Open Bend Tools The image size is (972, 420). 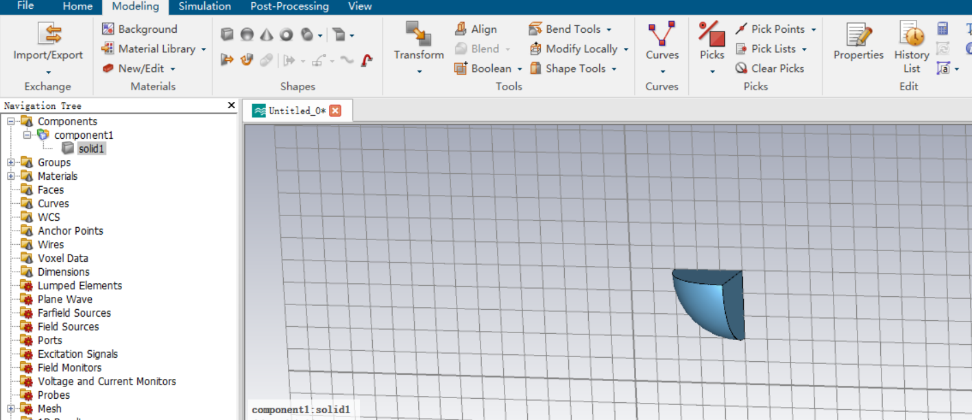(566, 29)
